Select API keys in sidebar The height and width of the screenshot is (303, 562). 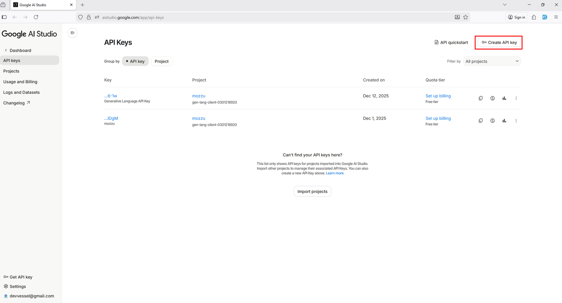30,60
